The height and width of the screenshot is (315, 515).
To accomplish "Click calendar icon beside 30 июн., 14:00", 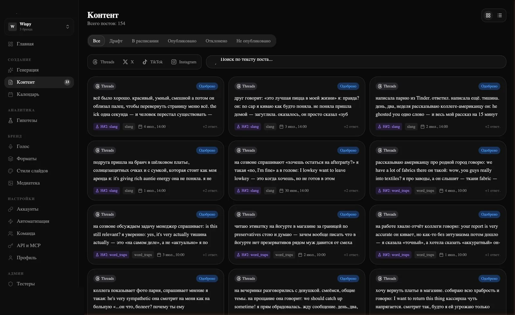I will click(x=281, y=191).
